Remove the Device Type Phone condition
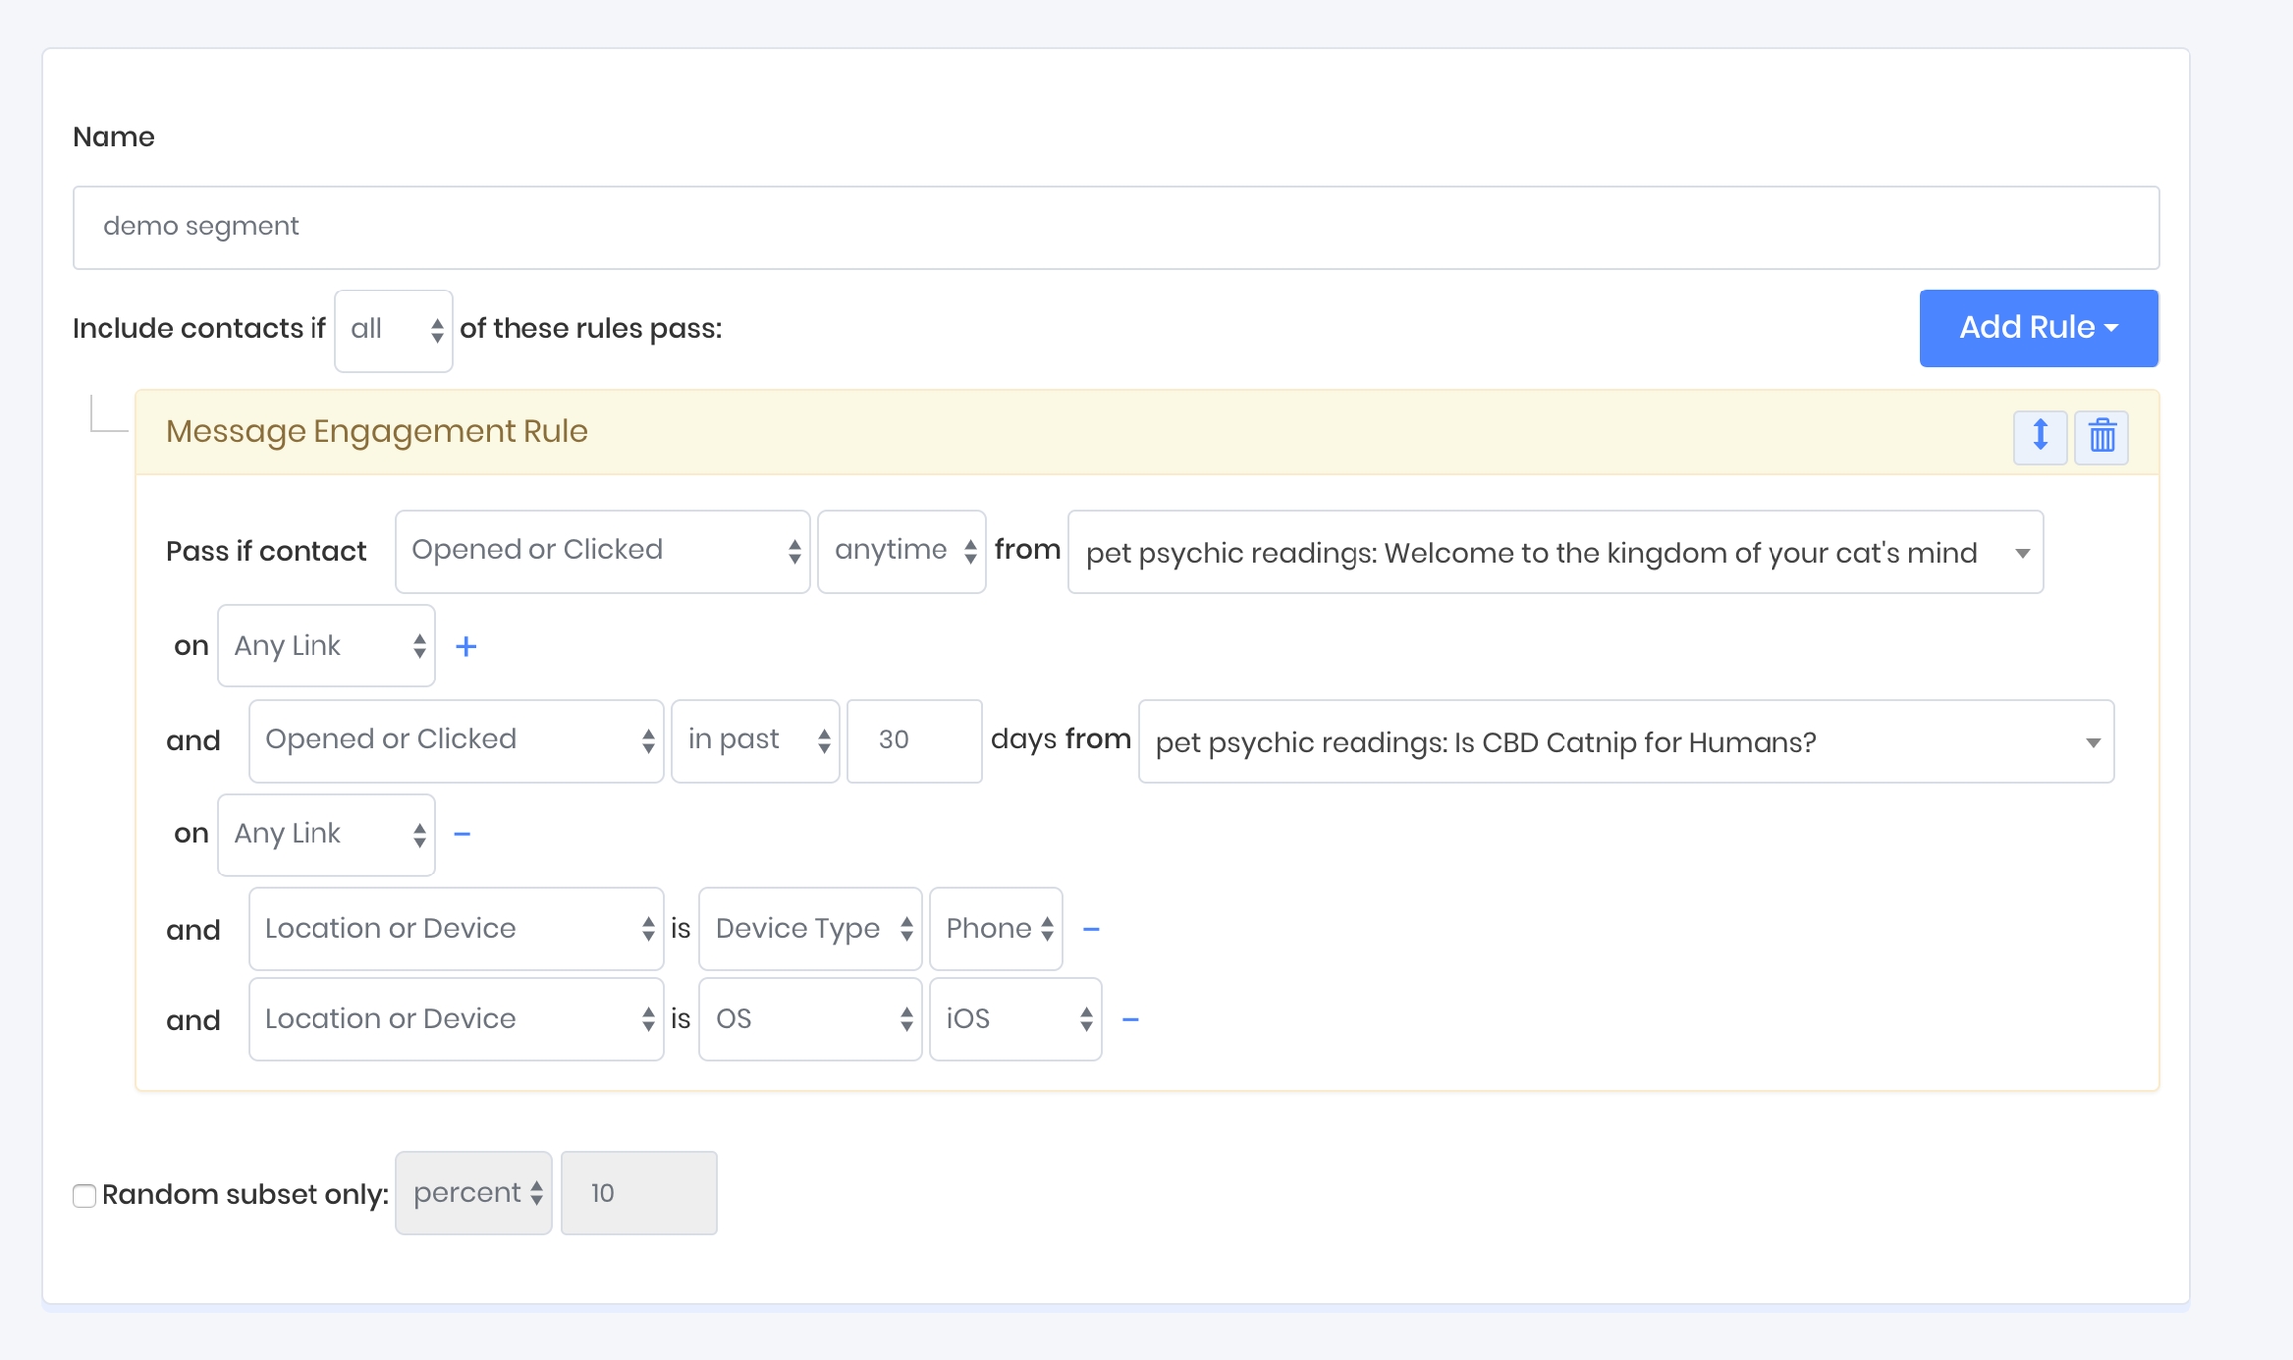Image resolution: width=2293 pixels, height=1360 pixels. click(1091, 929)
